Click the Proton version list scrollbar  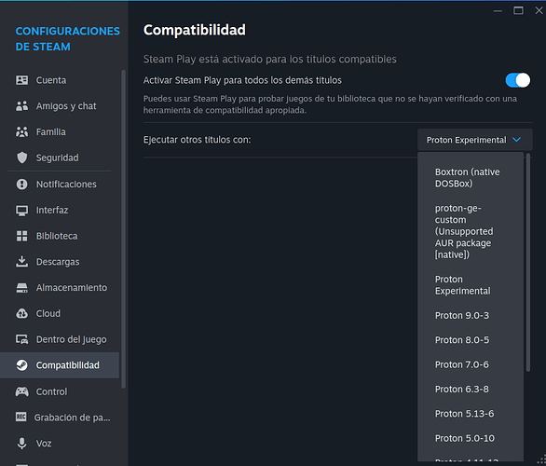pos(528,262)
